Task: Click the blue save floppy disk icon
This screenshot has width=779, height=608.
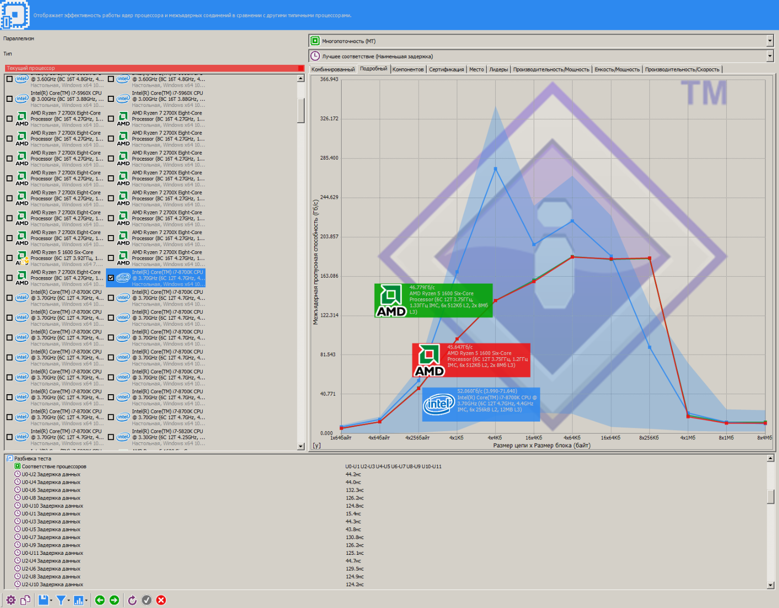Action: click(x=44, y=600)
